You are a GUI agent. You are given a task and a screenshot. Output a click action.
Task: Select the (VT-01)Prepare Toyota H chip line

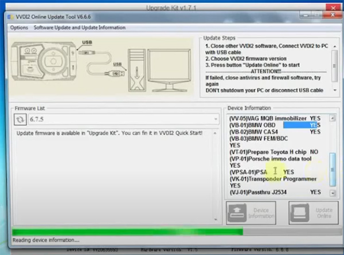tap(273, 152)
